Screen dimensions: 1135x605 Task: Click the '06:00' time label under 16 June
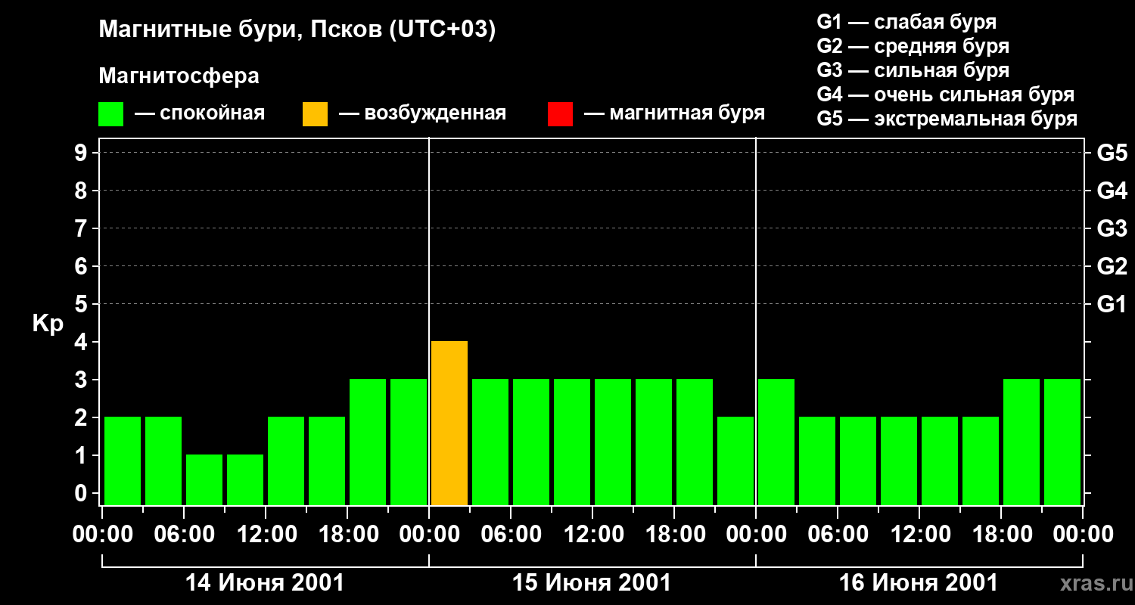tap(838, 535)
